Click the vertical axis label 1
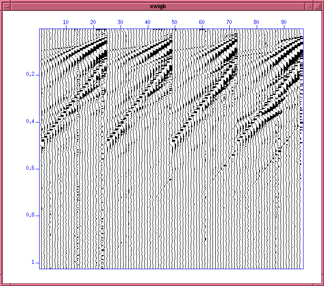Viewport: 324px width, 286px height. pyautogui.click(x=32, y=262)
